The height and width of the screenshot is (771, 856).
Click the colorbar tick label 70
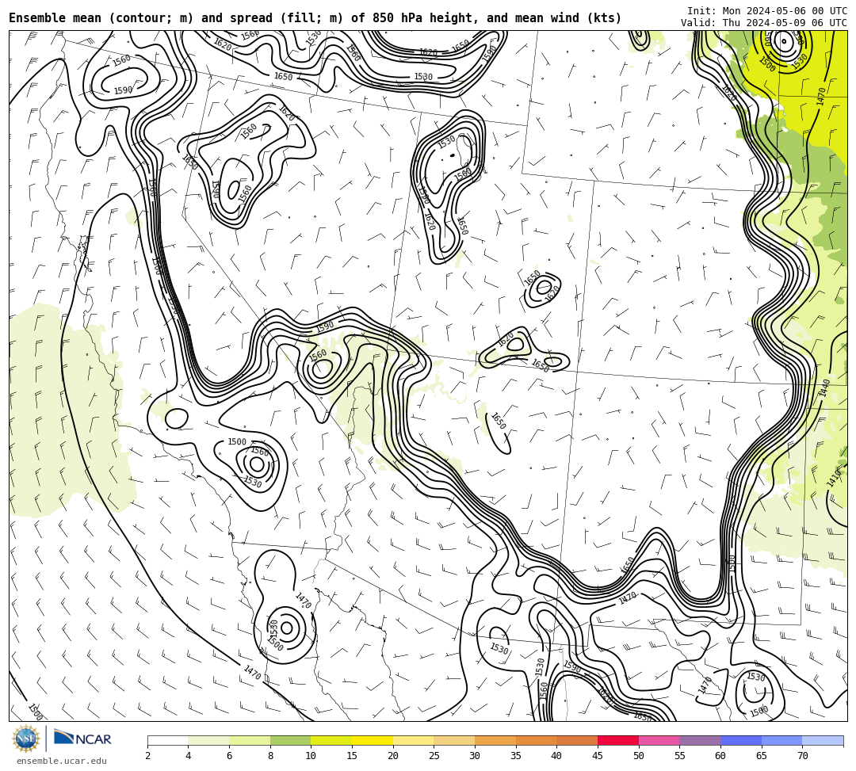pos(802,756)
